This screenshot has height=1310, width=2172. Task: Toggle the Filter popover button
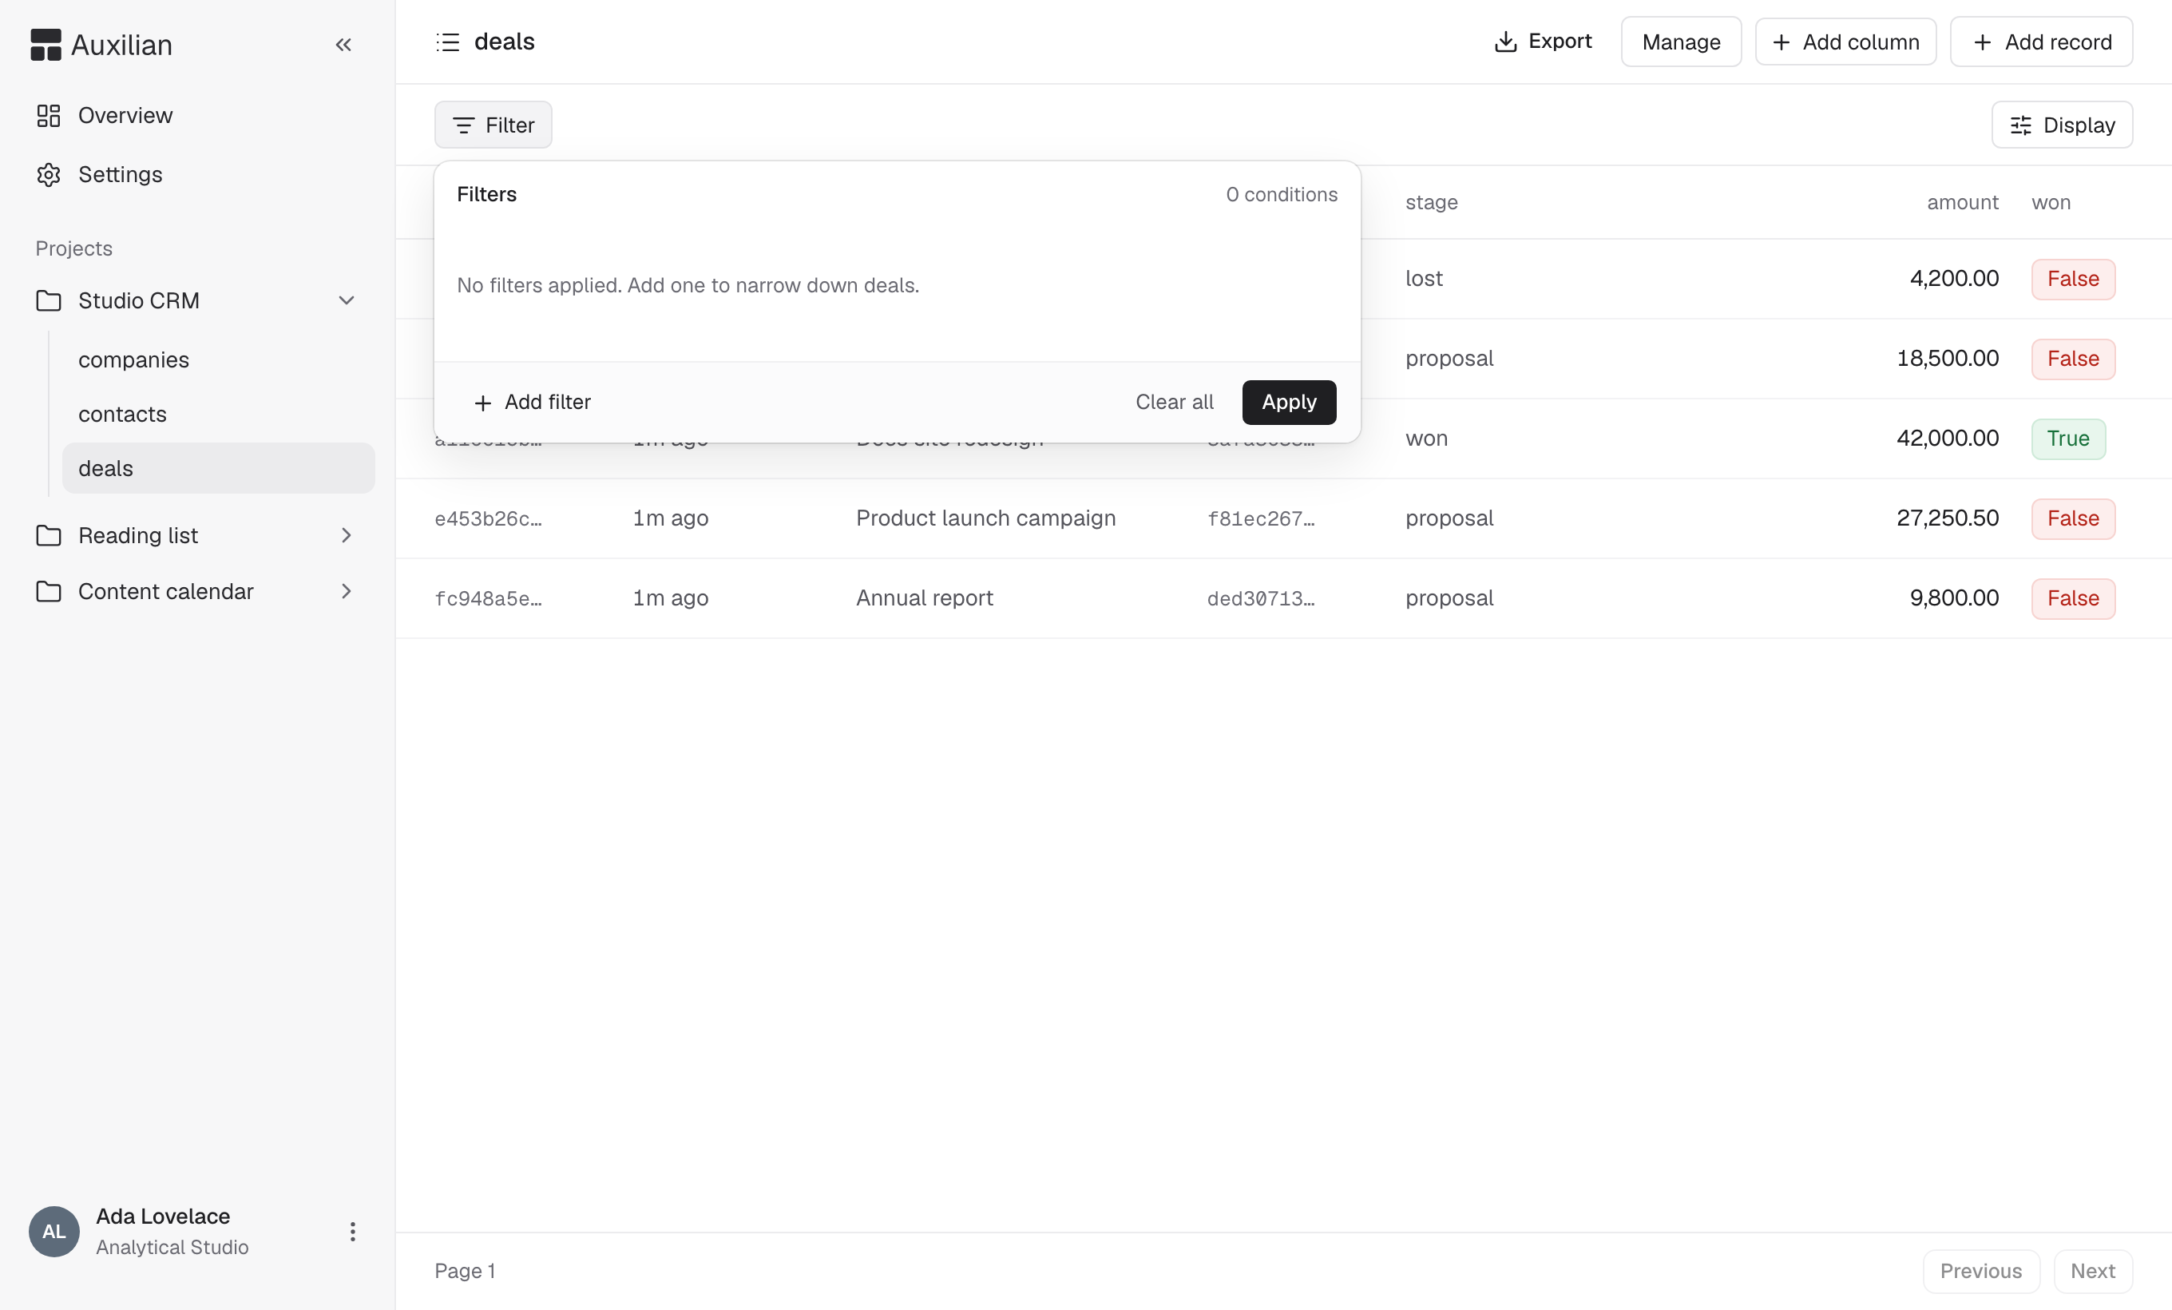(493, 125)
